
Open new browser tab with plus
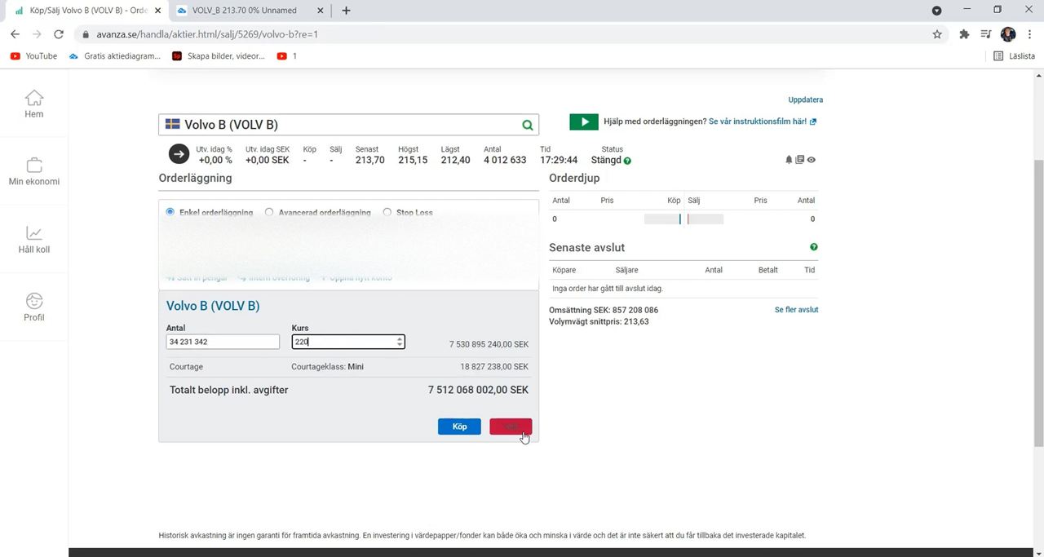pos(346,11)
